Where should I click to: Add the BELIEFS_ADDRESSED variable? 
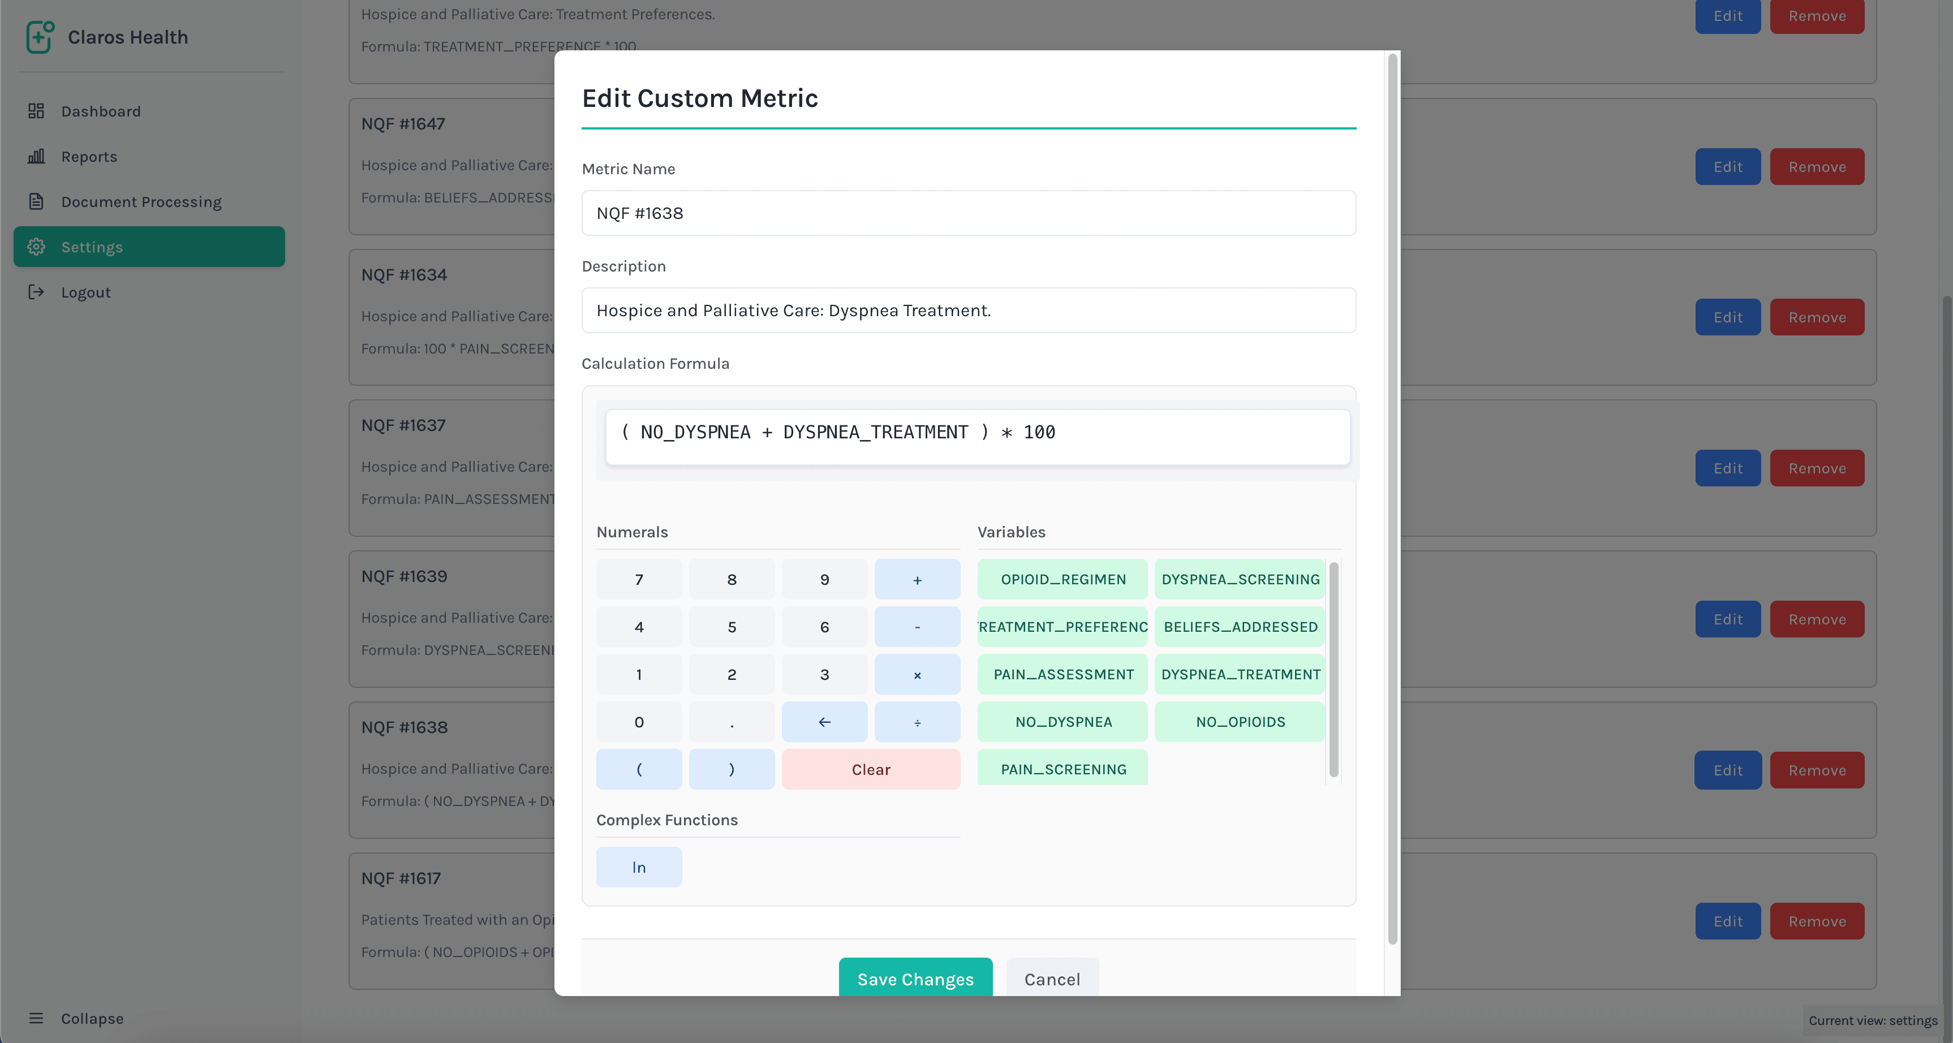point(1240,627)
